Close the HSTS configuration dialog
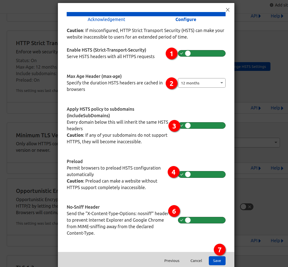The image size is (288, 267). click(228, 10)
